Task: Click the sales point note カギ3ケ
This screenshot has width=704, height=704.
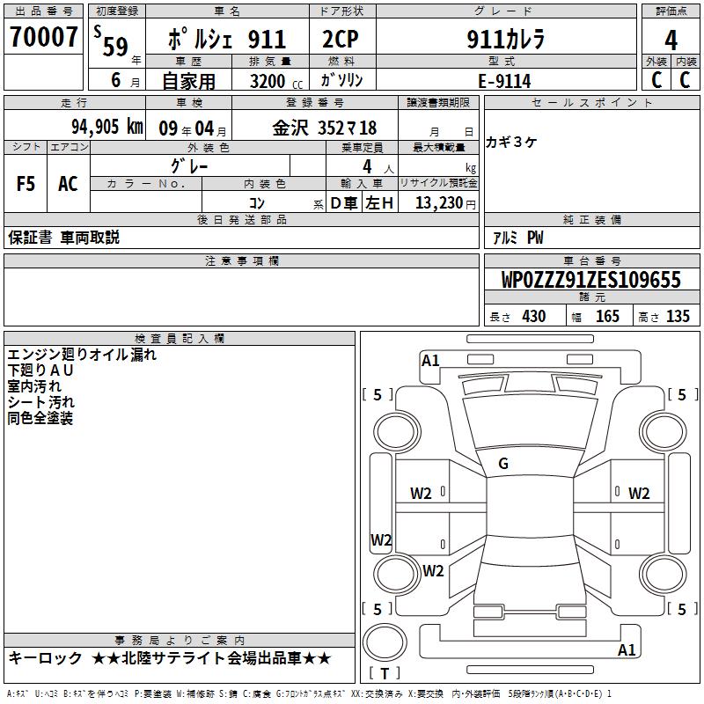Action: tap(511, 142)
